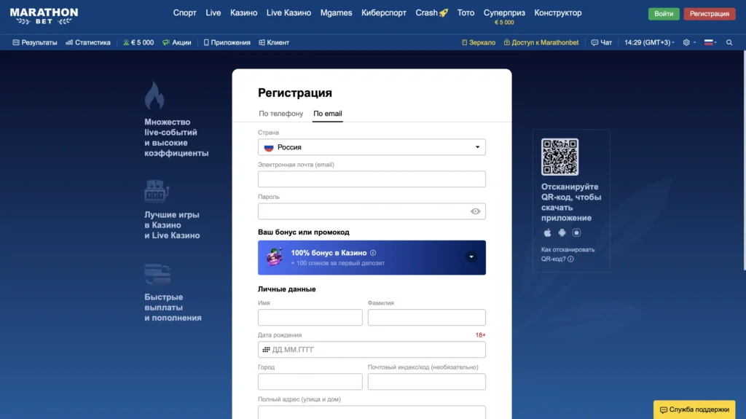
Task: Open Служба поддержки support button
Action: point(694,410)
